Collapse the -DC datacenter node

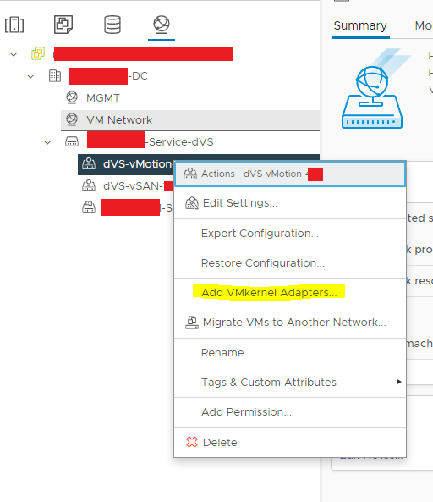click(x=30, y=76)
